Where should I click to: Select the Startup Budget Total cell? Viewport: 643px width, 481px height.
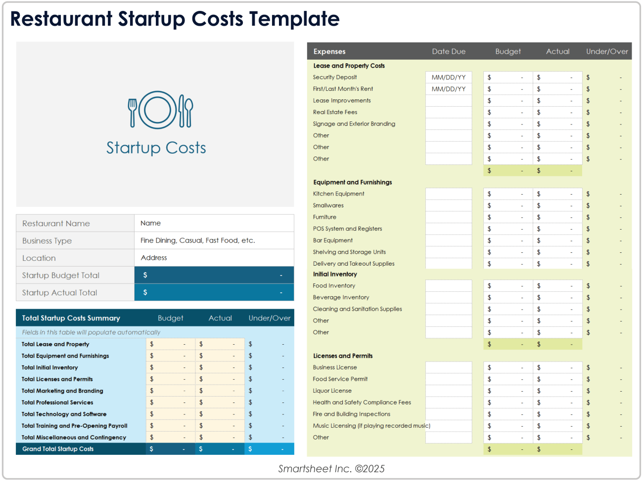(214, 275)
